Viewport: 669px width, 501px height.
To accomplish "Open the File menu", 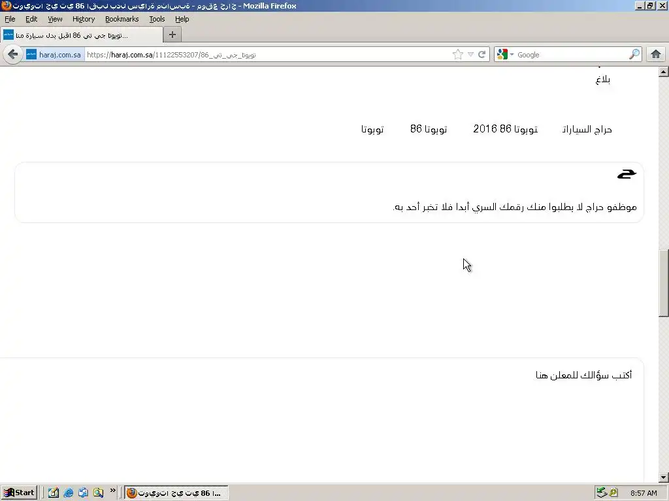I will [10, 19].
